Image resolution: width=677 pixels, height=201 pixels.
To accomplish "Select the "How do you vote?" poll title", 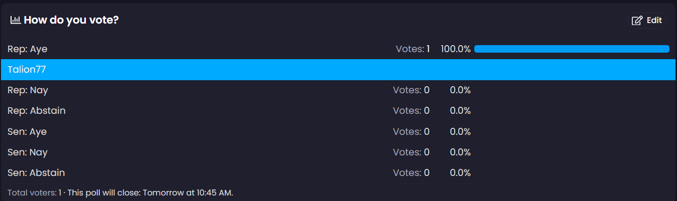I will (x=71, y=21).
